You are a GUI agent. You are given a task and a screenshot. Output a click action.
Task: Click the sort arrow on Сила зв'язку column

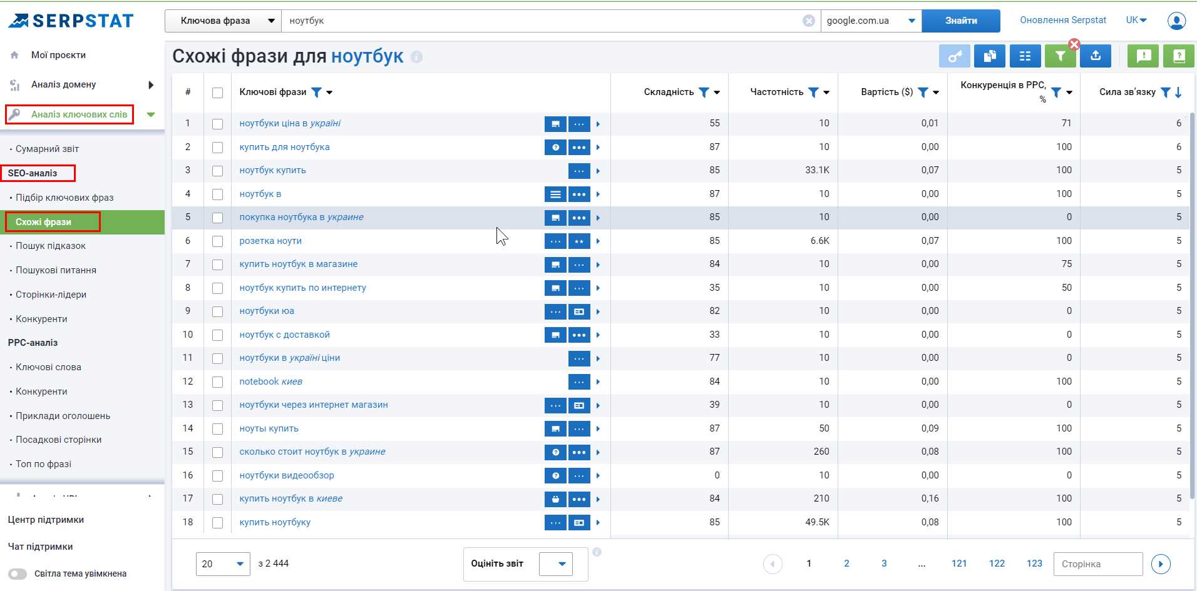1178,93
